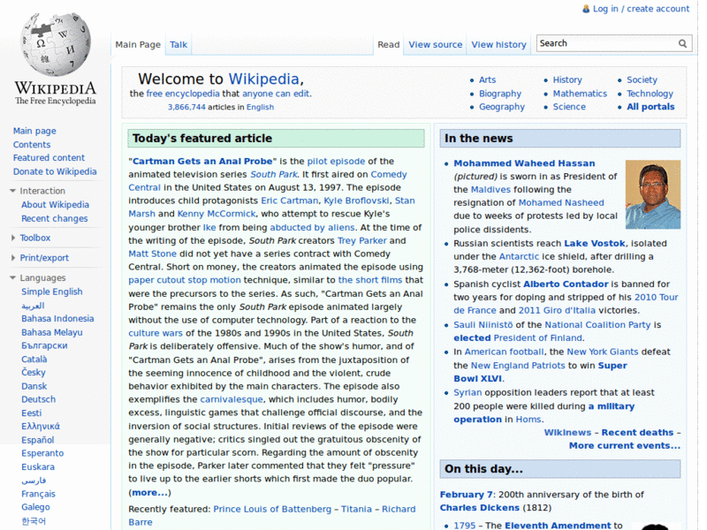Open the All portals link
The height and width of the screenshot is (530, 707).
(x=650, y=107)
